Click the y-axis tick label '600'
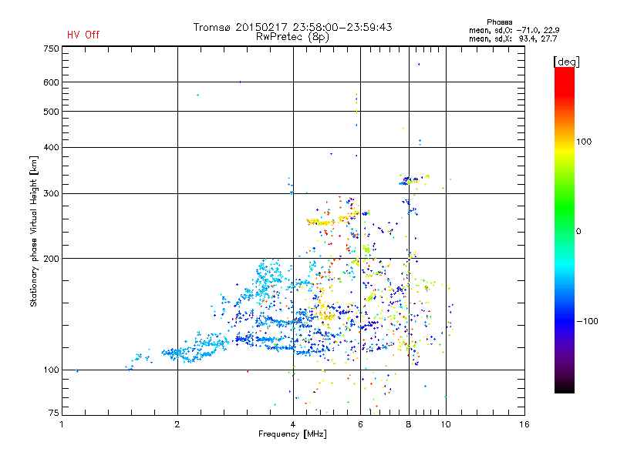This screenshot has height=462, width=617. 51,82
